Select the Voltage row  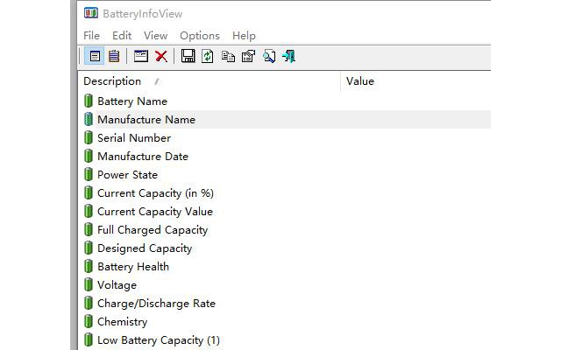pos(284,285)
